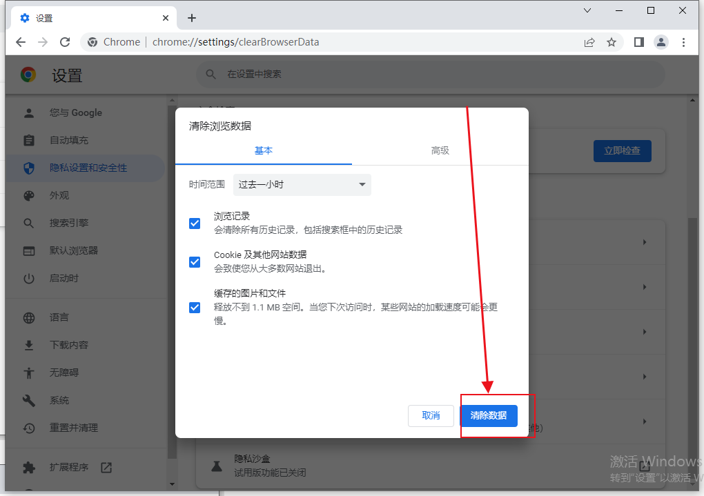Click the 会致使您从大多数网站退出 description

click(270, 269)
